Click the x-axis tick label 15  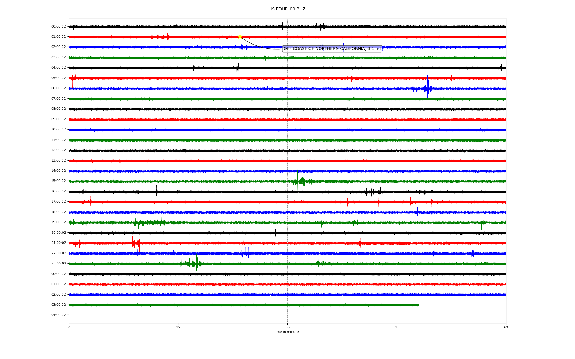[178, 327]
